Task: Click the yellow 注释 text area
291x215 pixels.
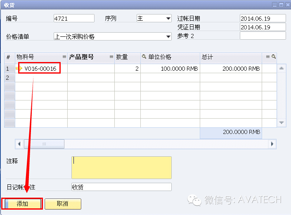Action: click(121, 167)
